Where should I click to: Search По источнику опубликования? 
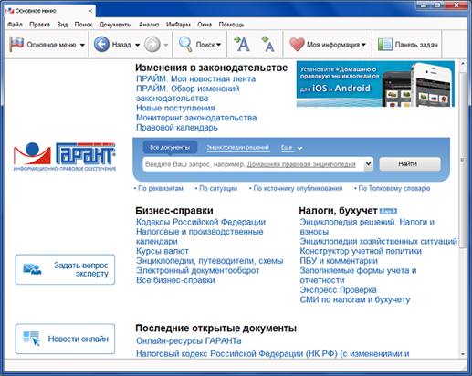298,188
